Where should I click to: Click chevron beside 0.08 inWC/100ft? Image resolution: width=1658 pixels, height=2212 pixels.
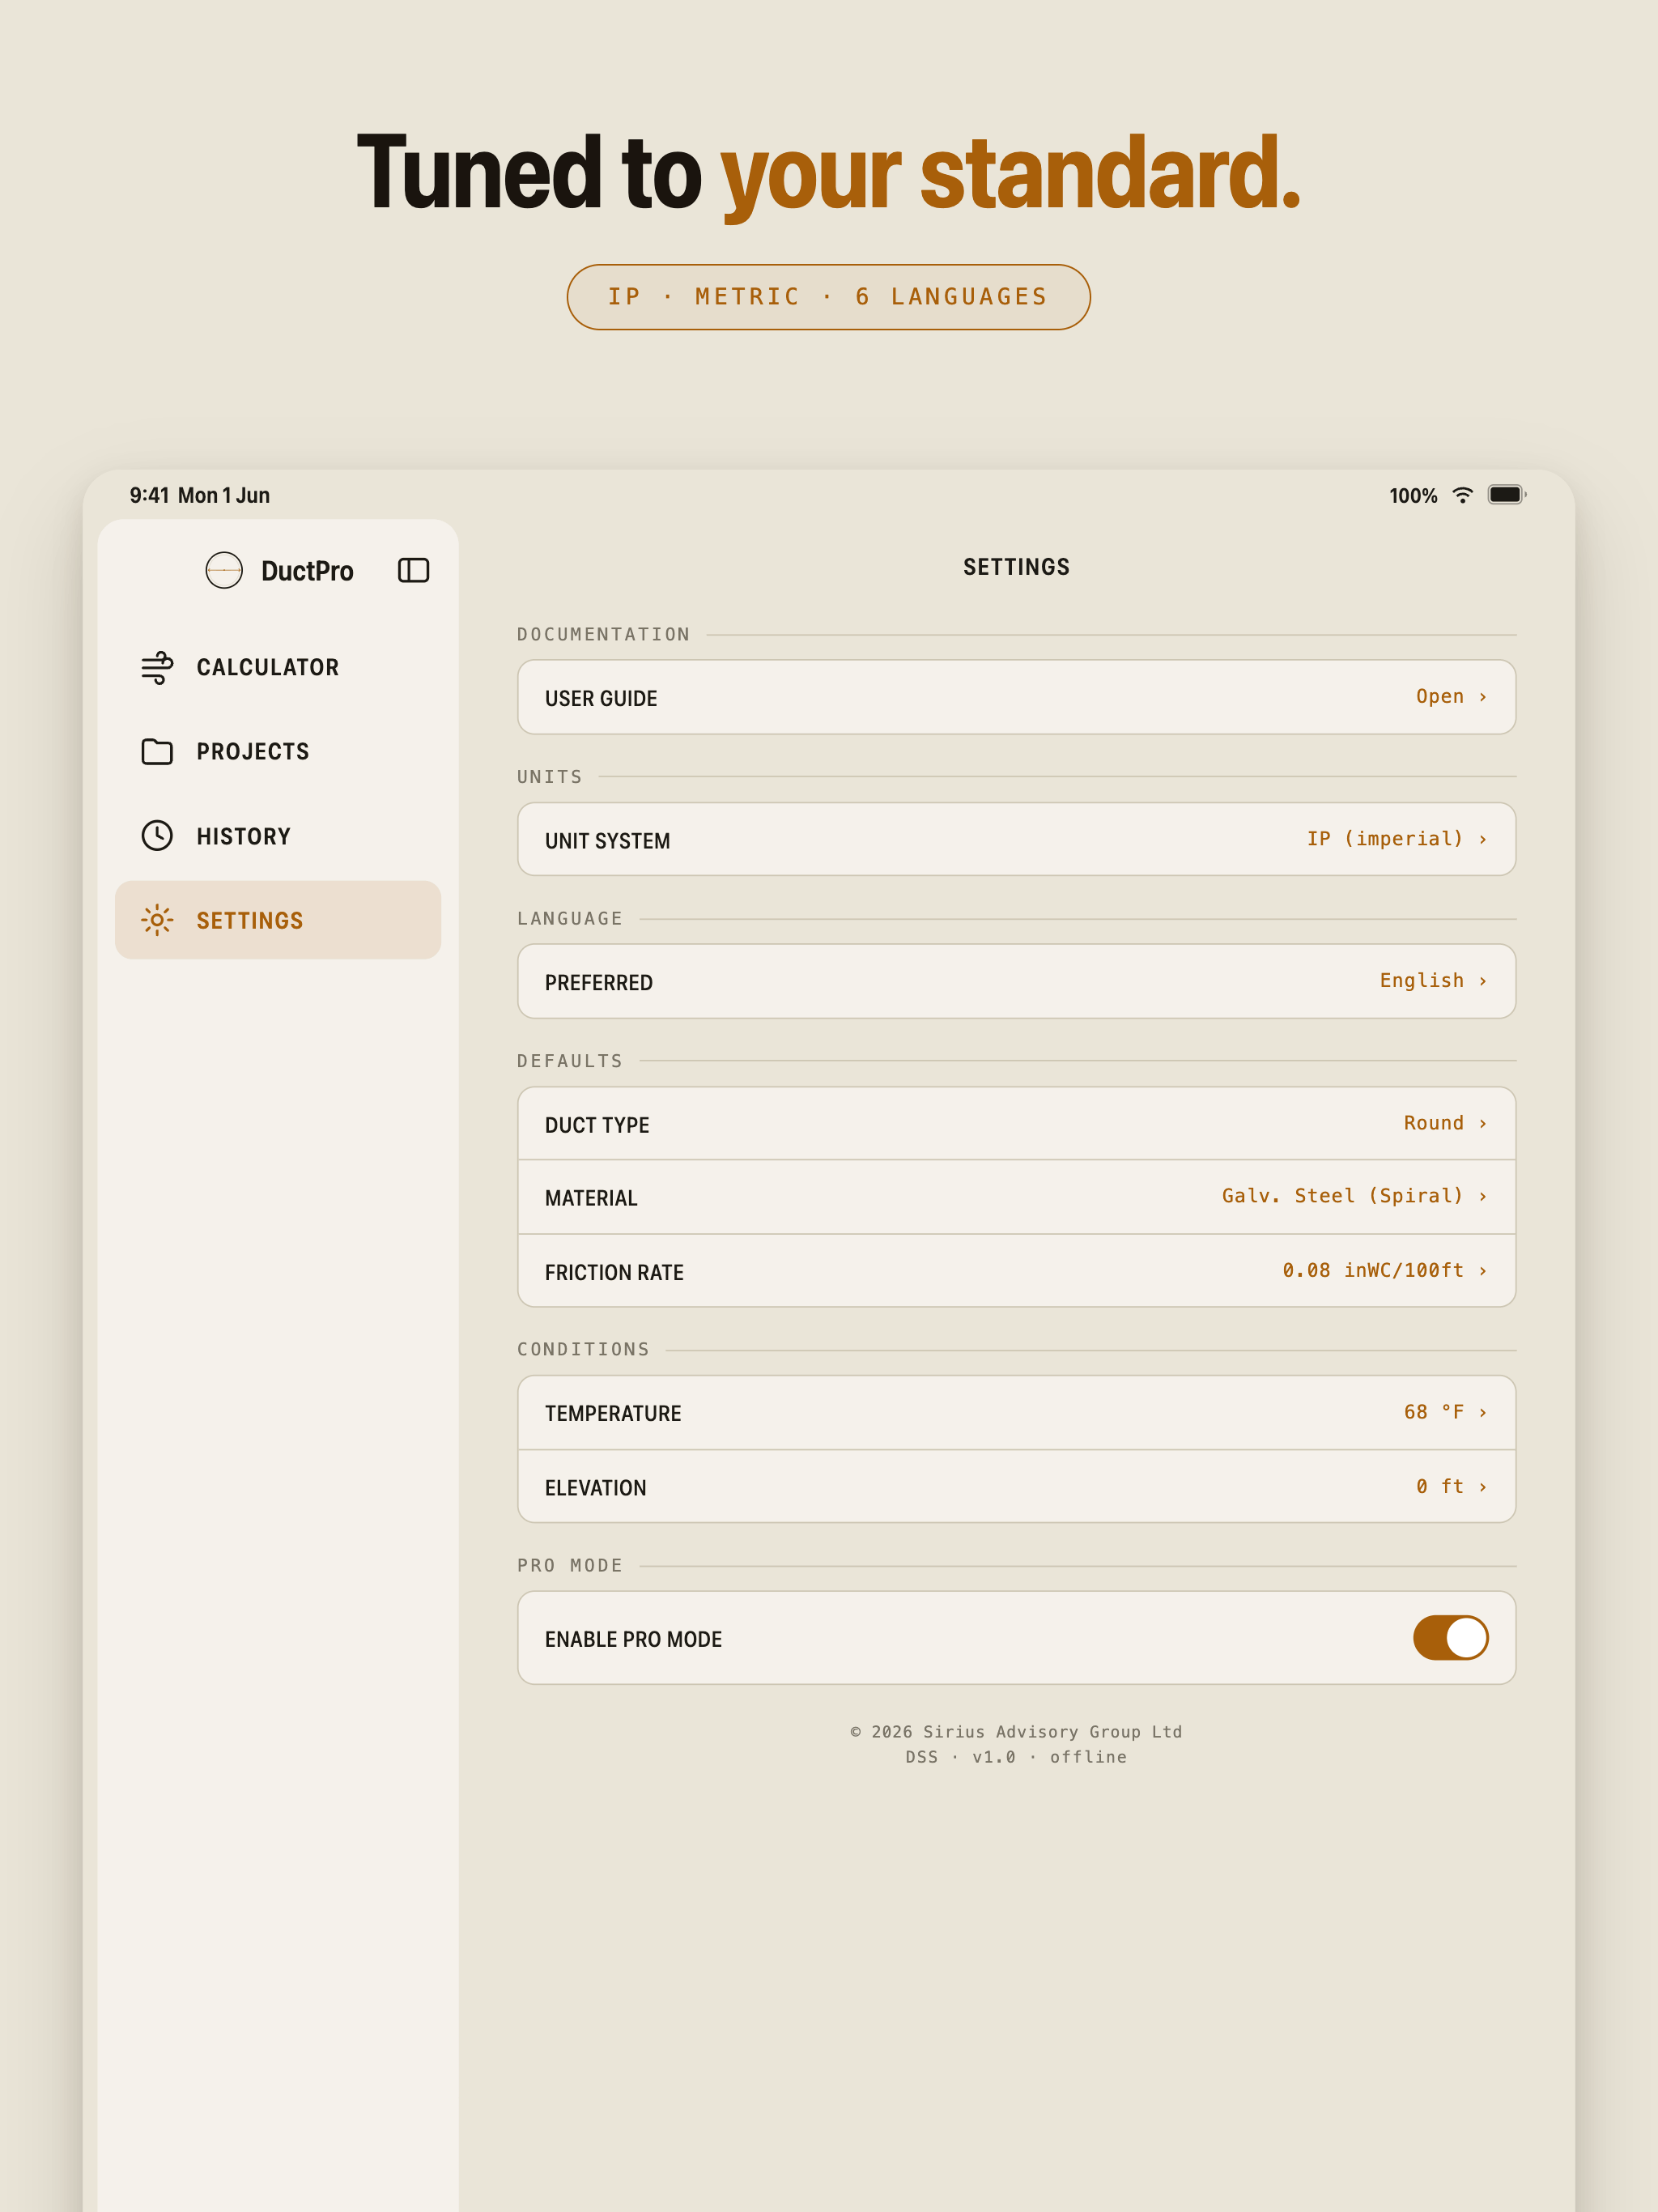(1483, 1271)
